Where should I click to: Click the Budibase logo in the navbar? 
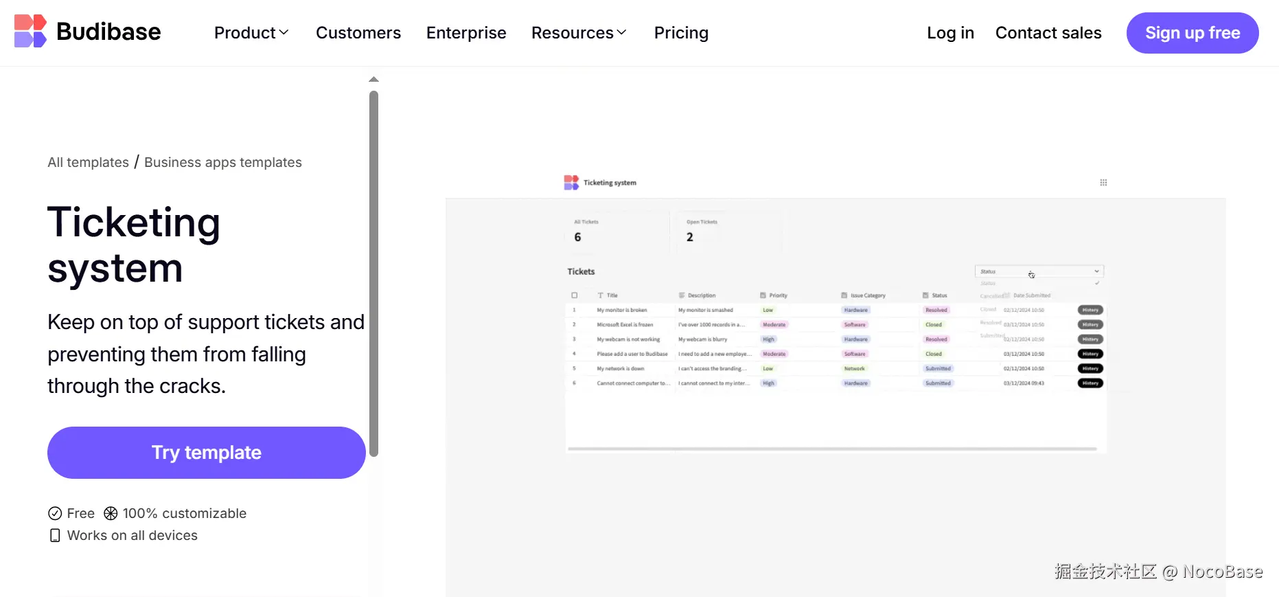pyautogui.click(x=87, y=32)
